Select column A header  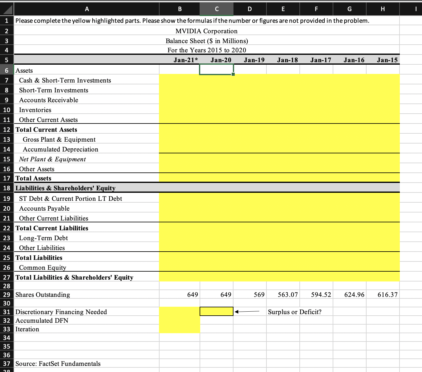87,9
